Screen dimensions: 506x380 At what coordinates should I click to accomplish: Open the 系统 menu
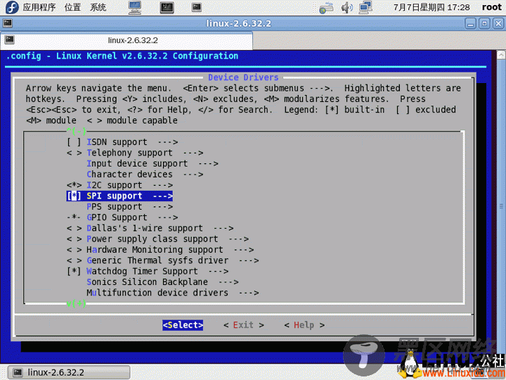[x=98, y=7]
